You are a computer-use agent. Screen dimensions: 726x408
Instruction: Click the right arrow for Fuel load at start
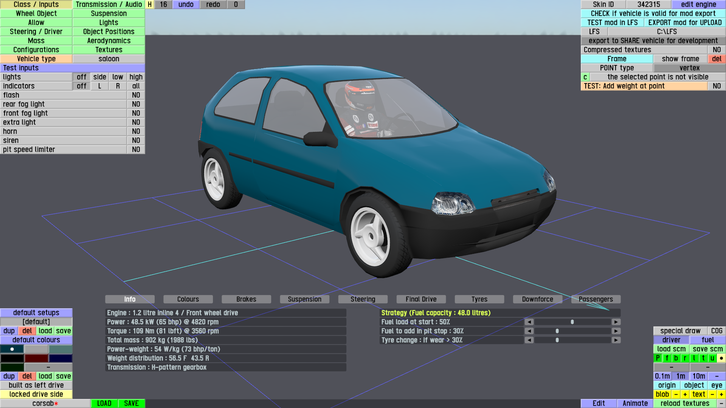(x=616, y=322)
